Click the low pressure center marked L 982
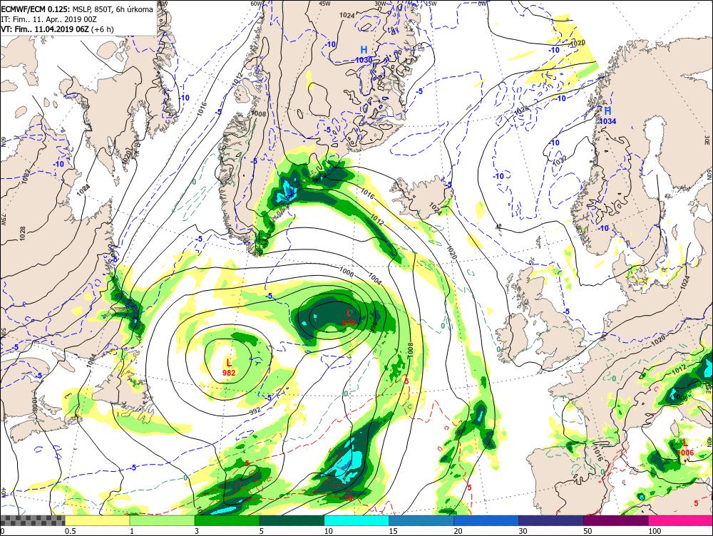The width and height of the screenshot is (713, 536). 229,367
